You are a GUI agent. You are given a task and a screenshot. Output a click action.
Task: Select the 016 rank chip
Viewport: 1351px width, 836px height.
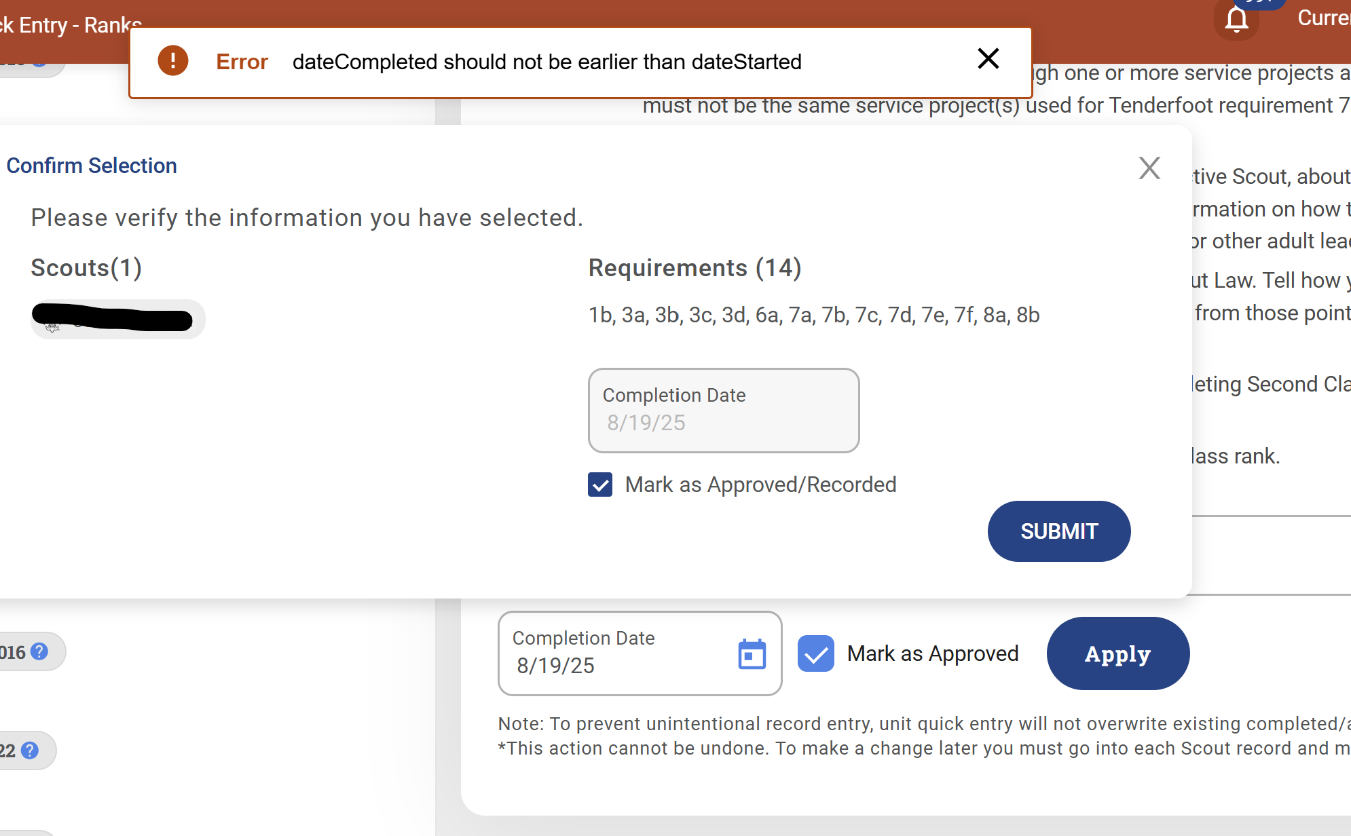point(14,652)
